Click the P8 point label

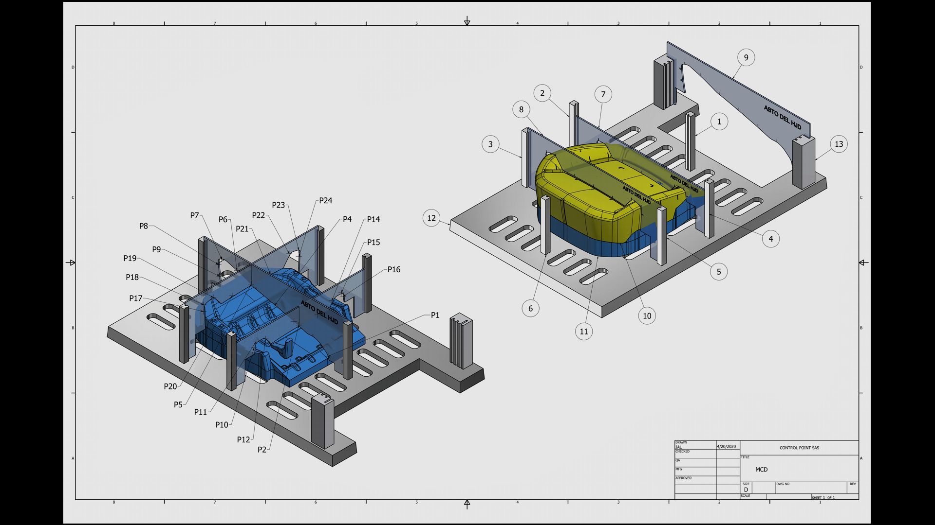coord(143,226)
